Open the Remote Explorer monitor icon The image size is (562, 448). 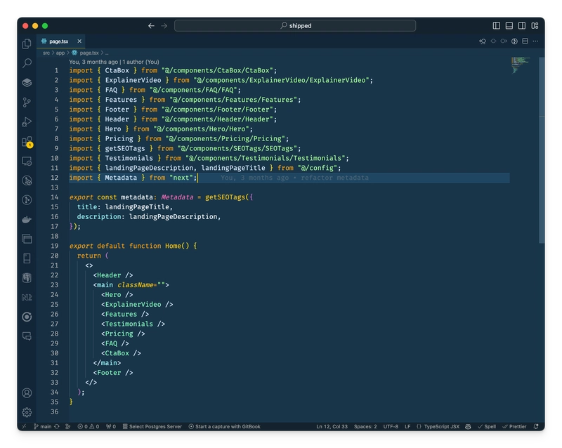(27, 162)
